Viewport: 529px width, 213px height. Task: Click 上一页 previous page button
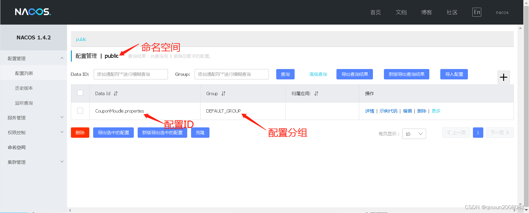click(456, 133)
